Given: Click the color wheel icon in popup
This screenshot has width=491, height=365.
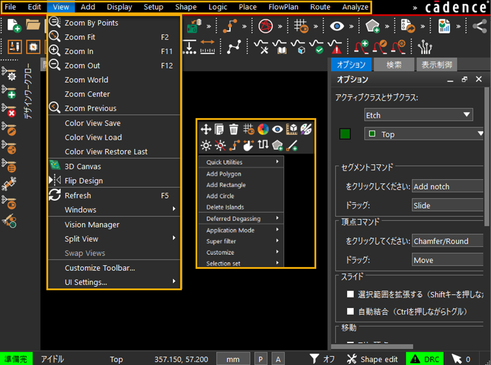Looking at the screenshot, I should pos(263,129).
